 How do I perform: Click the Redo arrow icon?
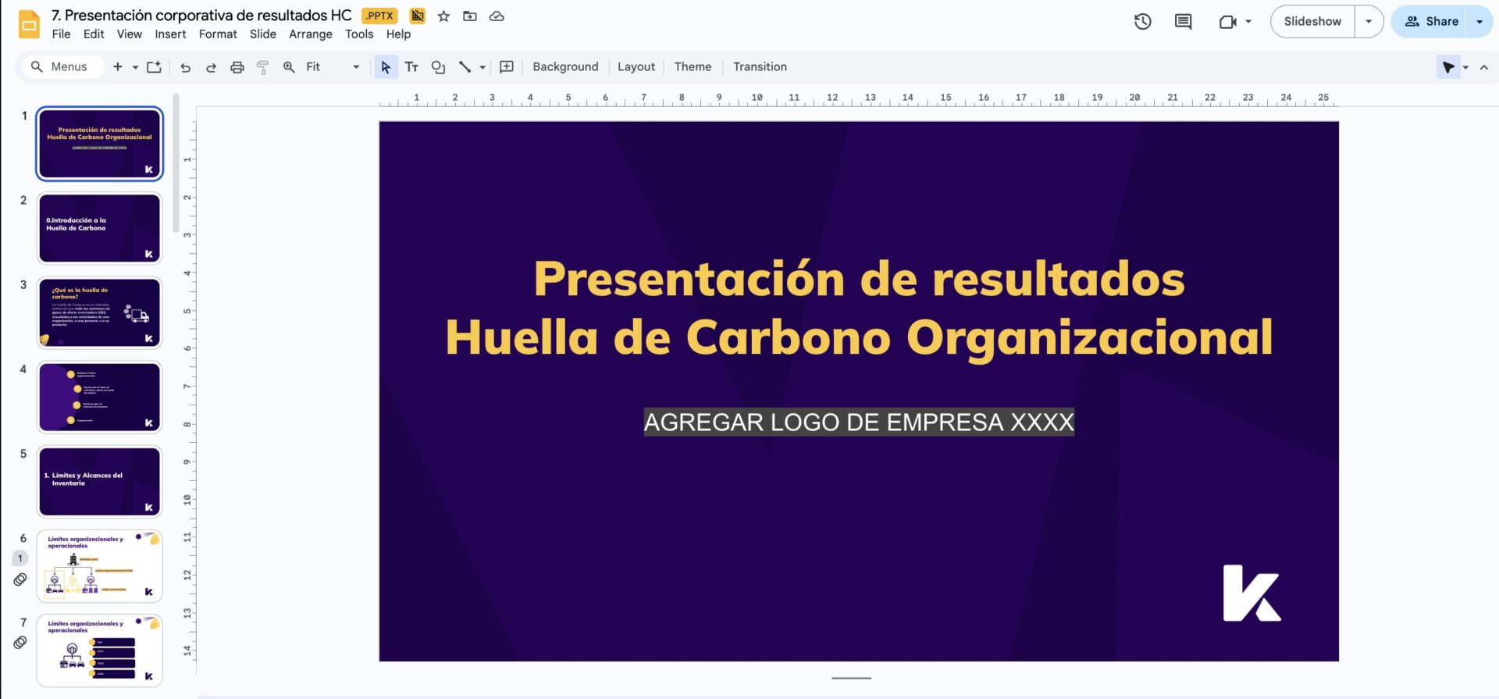[x=211, y=67]
